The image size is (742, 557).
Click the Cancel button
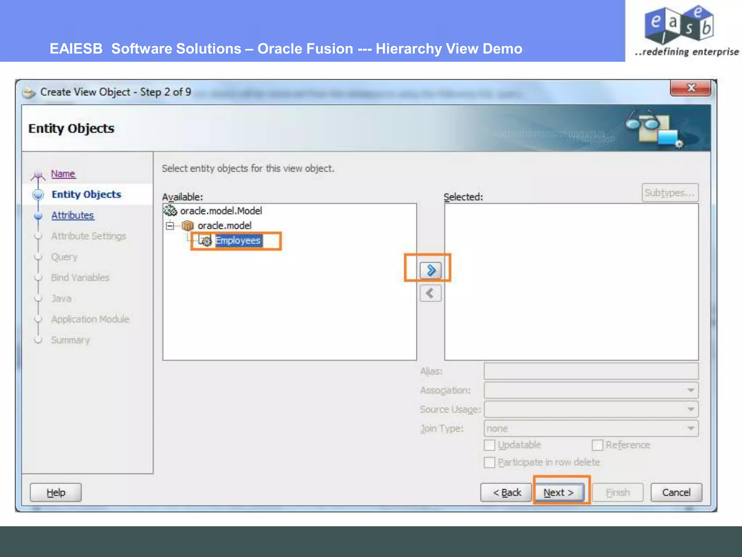click(x=676, y=492)
